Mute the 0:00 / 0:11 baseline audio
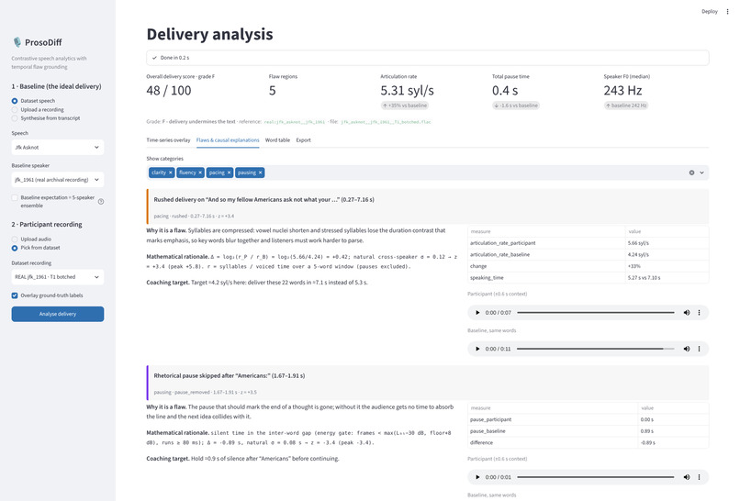Image resolution: width=740 pixels, height=501 pixels. point(687,349)
